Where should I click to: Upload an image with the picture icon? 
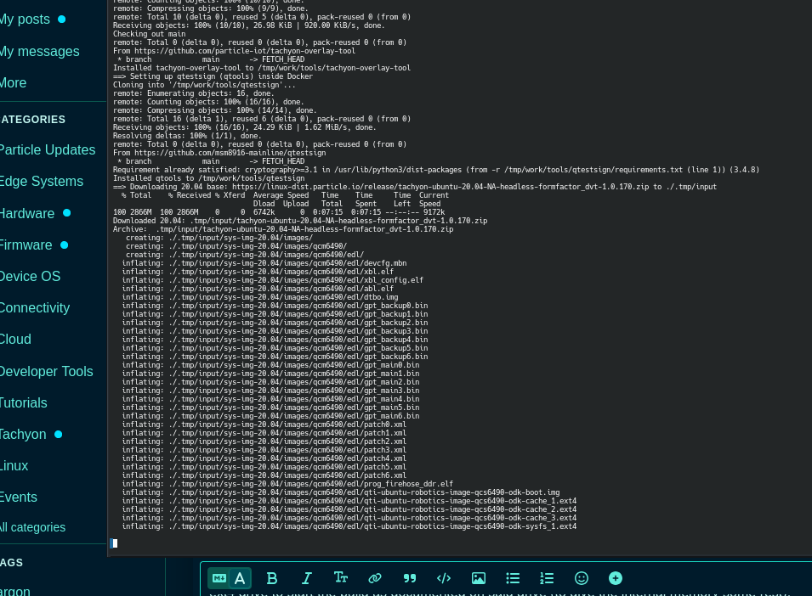(x=479, y=578)
